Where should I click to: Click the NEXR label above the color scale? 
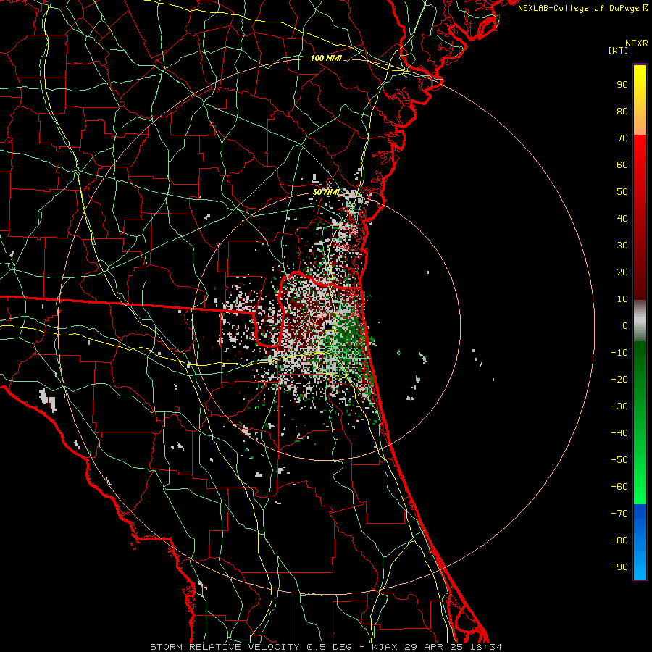coord(637,43)
